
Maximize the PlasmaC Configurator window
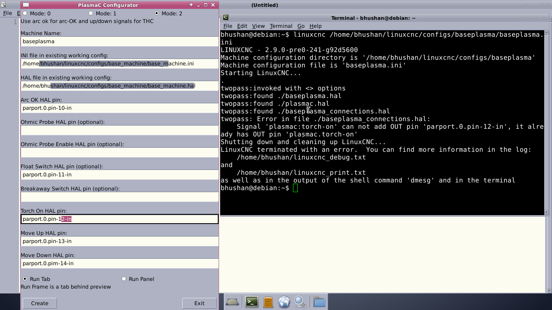(206, 5)
